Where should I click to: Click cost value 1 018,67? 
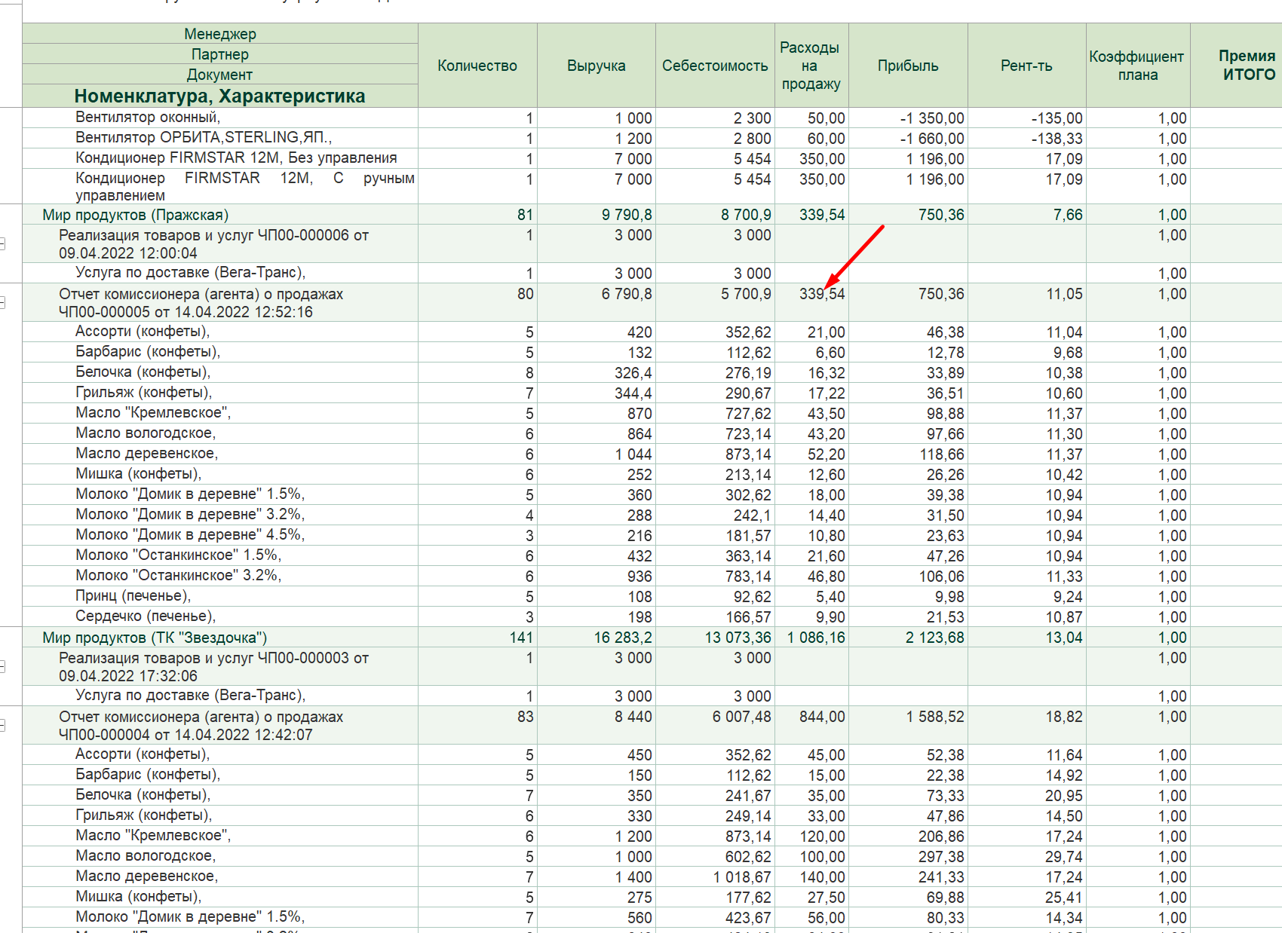pyautogui.click(x=742, y=877)
